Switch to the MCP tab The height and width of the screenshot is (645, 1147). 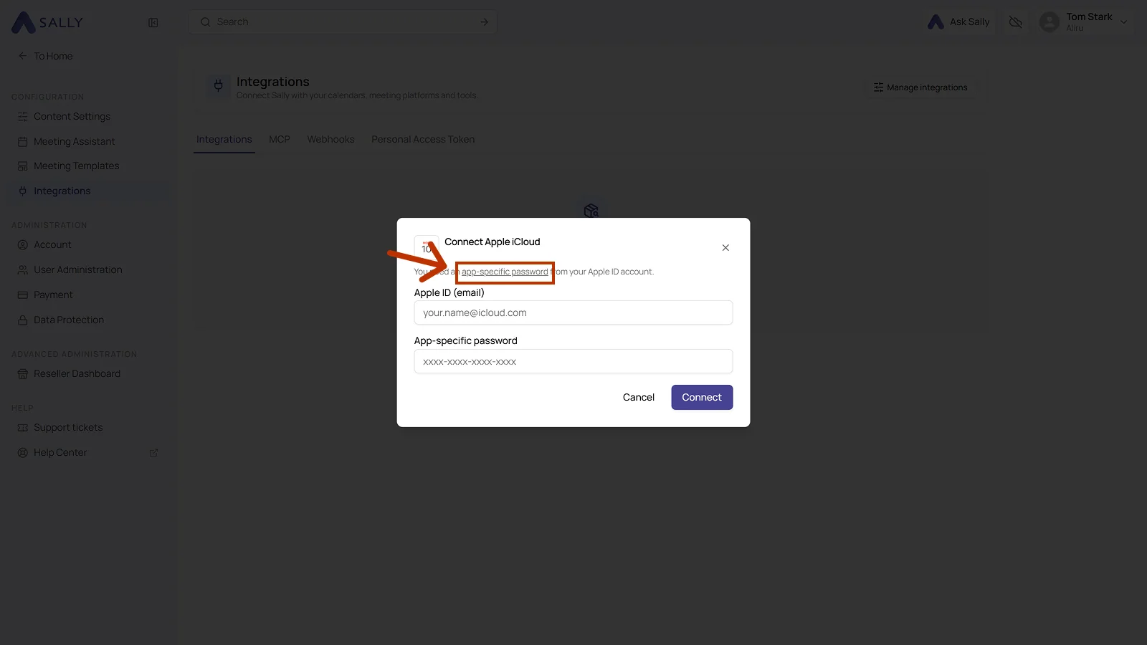[x=280, y=140]
